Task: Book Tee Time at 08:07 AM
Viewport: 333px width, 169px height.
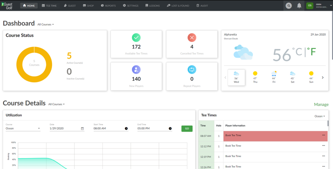Action: coord(233,135)
